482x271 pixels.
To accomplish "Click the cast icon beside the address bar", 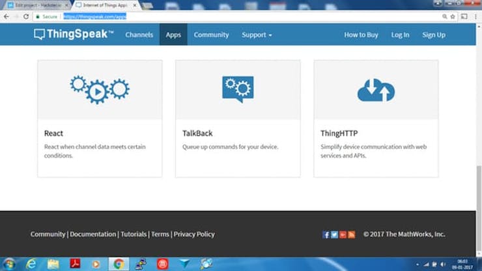I will pos(464,16).
